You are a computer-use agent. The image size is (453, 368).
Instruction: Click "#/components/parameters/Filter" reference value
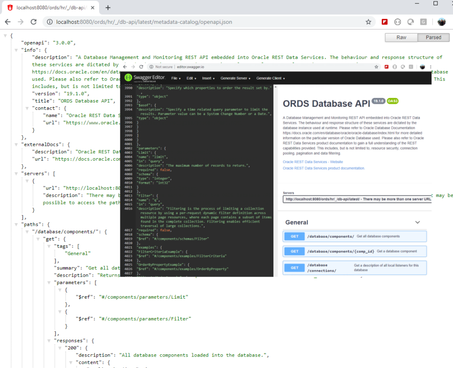click(145, 319)
